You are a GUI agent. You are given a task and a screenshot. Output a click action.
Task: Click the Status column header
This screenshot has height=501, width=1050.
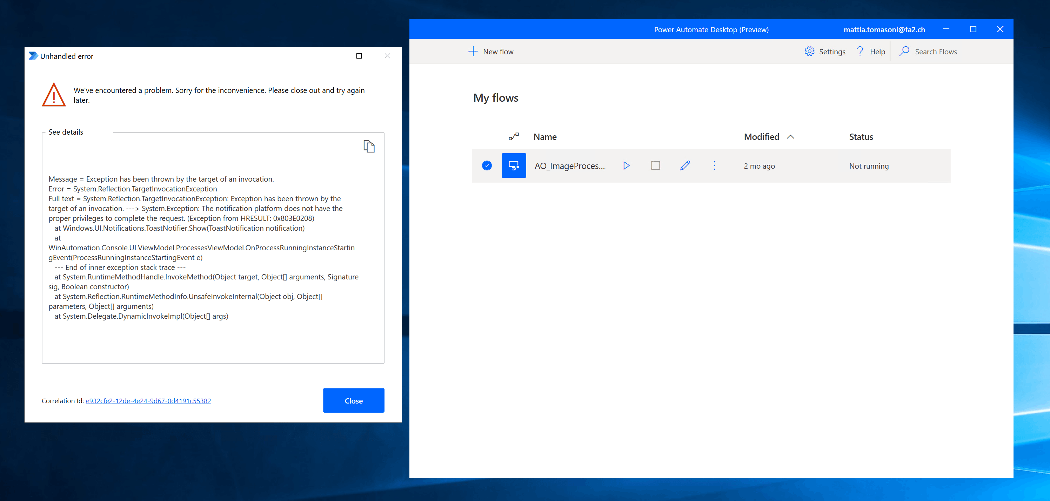tap(861, 137)
